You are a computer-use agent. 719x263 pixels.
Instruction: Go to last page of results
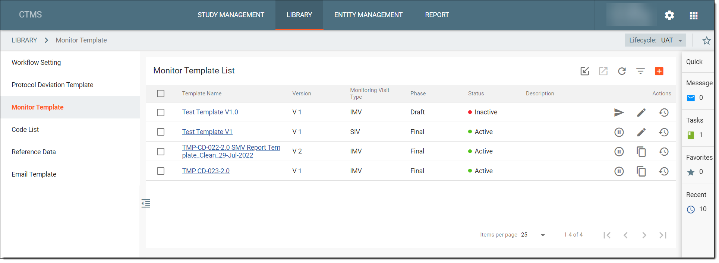pyautogui.click(x=663, y=235)
